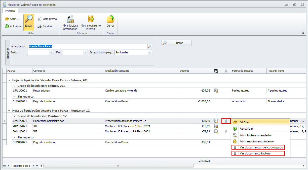Collapse Hoja de liquidación Balmes, 201 group
Viewport: 308px width, 170px height.
click(9, 80)
